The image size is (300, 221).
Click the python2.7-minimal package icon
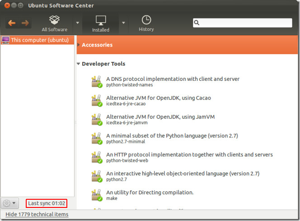pyautogui.click(x=97, y=139)
